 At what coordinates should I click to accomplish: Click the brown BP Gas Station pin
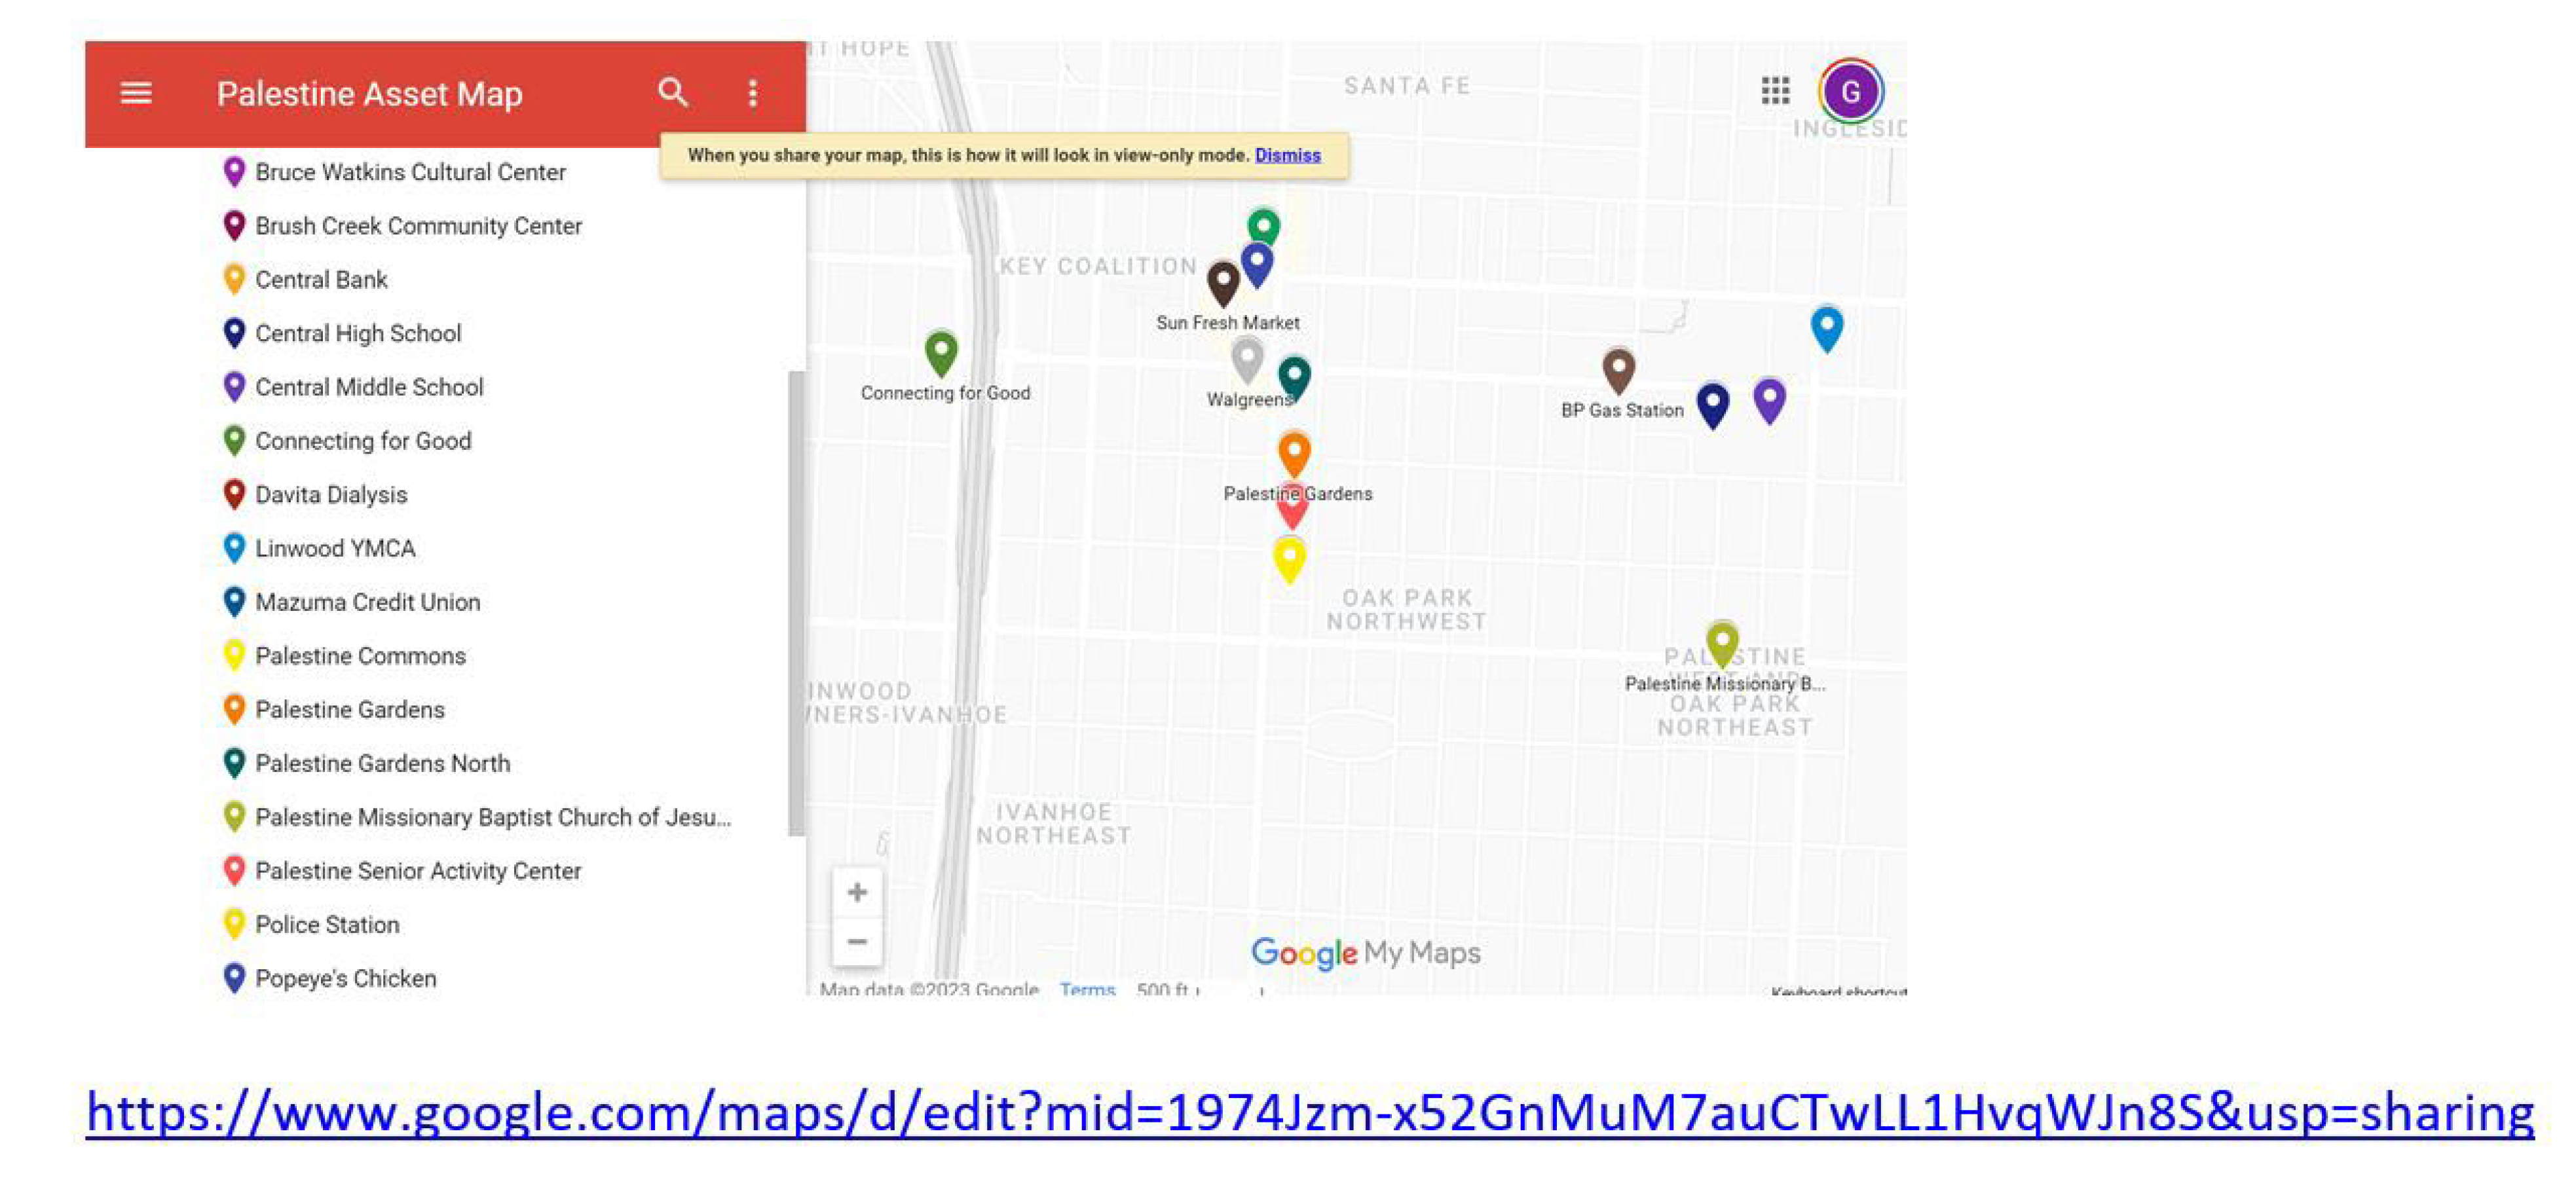pyautogui.click(x=1618, y=368)
